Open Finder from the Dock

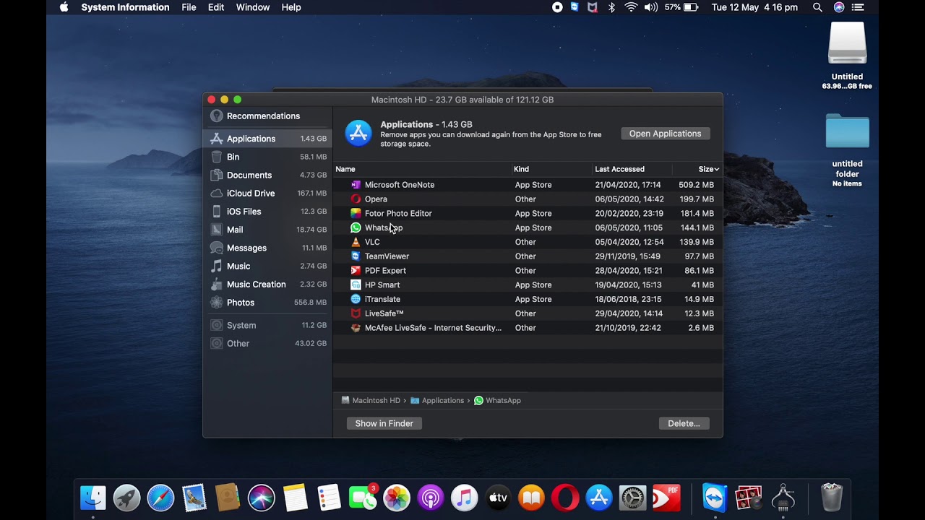tap(92, 498)
